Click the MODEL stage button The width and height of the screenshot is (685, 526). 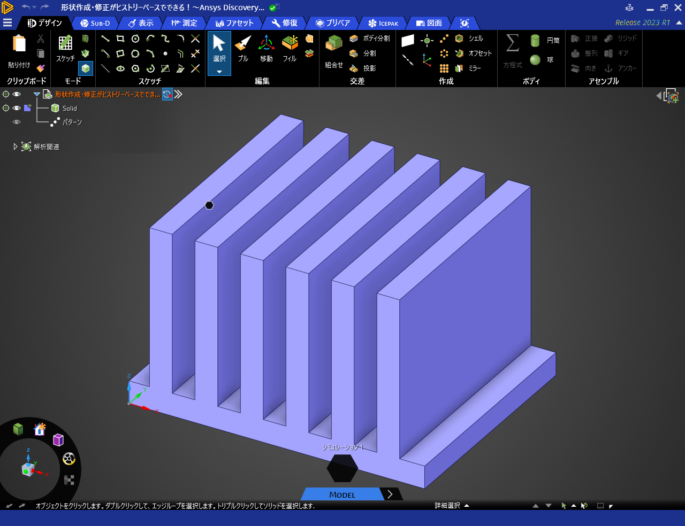(x=342, y=494)
